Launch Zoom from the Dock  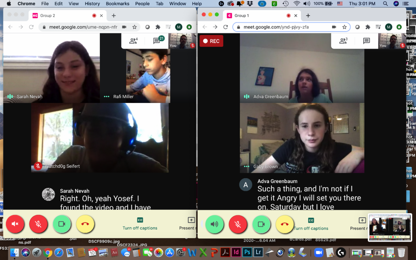pyautogui.click(x=318, y=252)
